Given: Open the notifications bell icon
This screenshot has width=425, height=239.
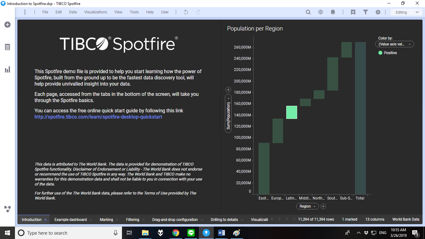Looking at the screenshot, I should click(333, 12).
